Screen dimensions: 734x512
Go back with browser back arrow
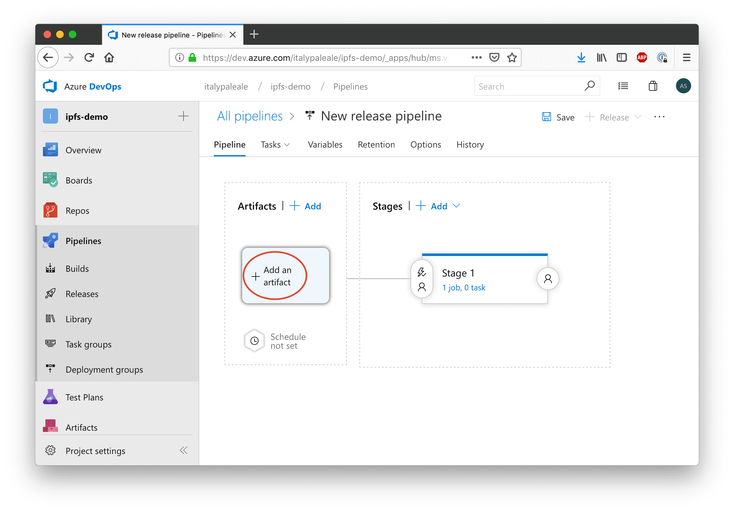click(48, 57)
